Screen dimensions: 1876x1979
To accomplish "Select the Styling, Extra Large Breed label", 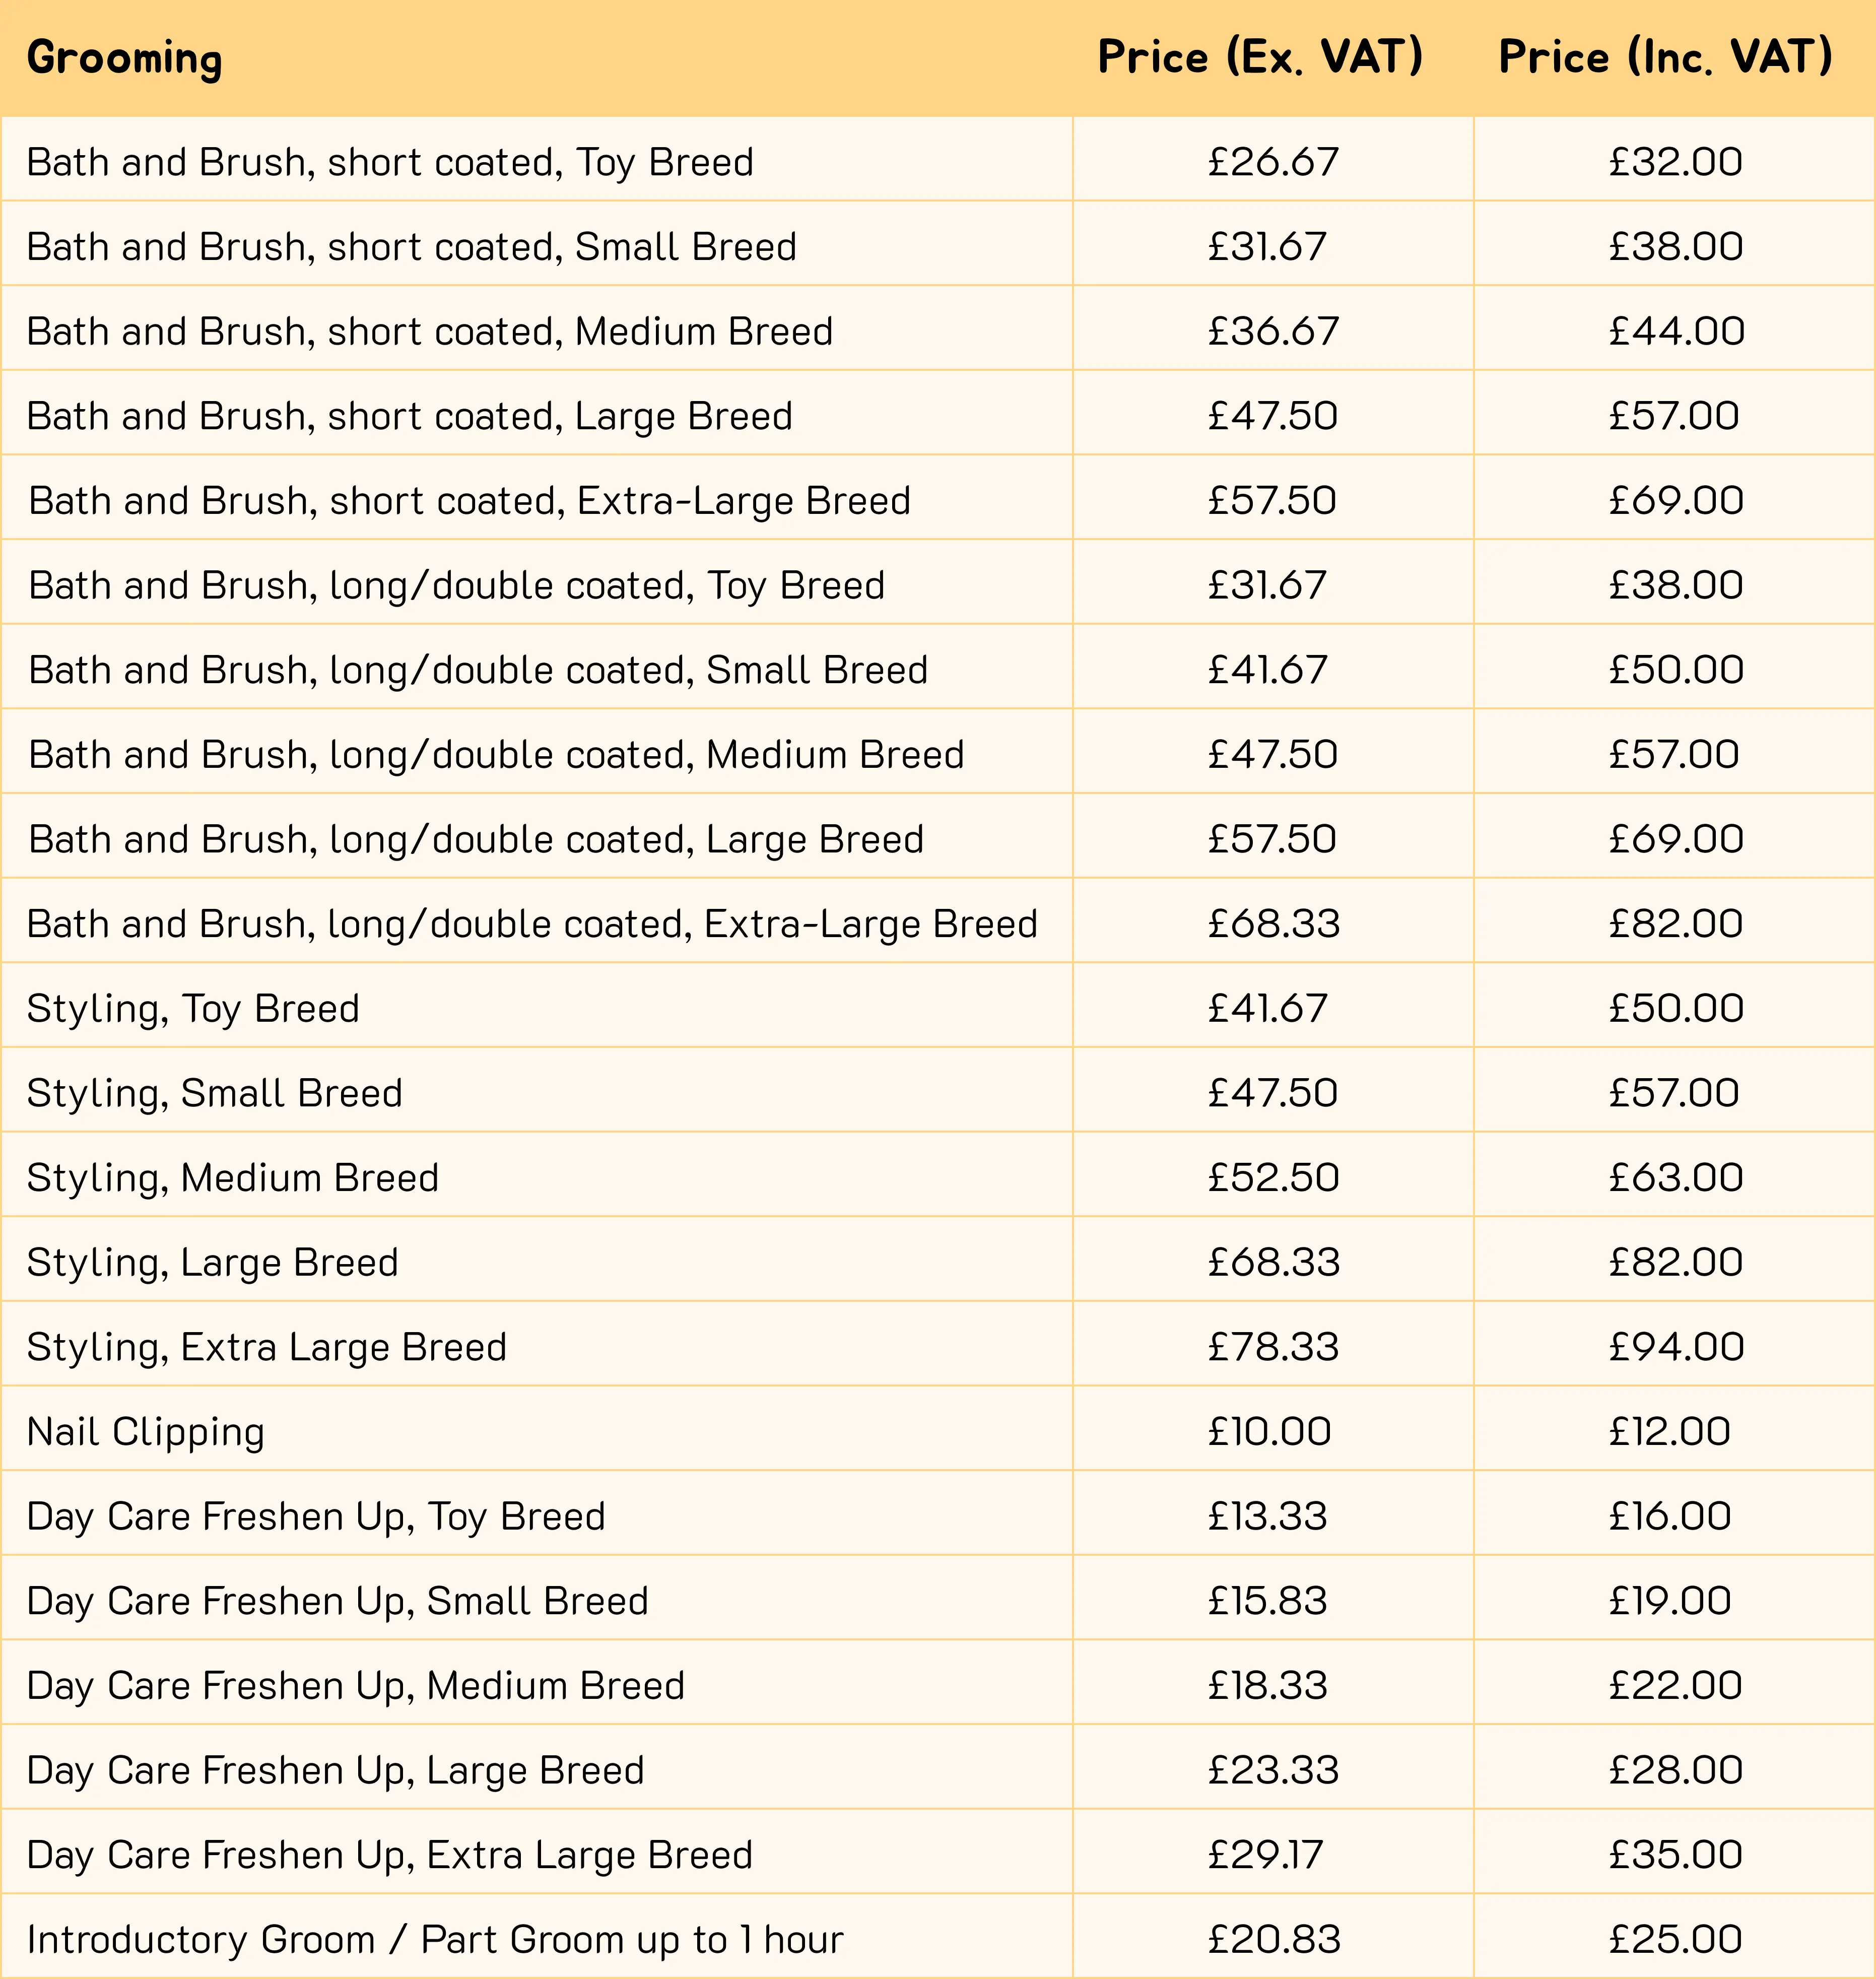I will [x=267, y=1347].
